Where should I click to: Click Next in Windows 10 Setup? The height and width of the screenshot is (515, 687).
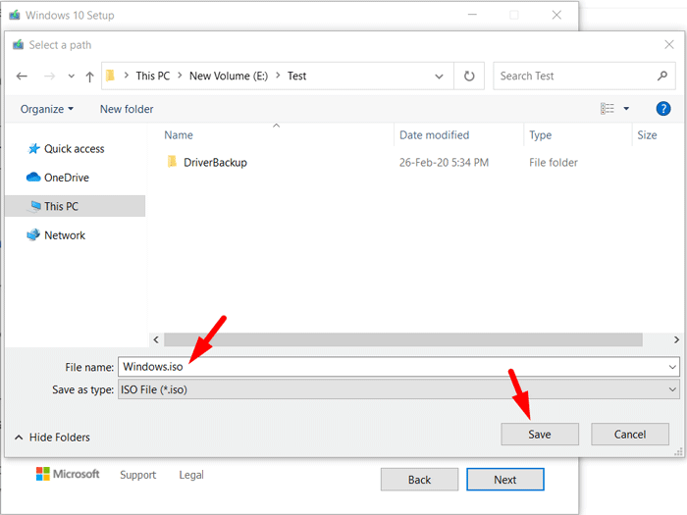click(505, 480)
